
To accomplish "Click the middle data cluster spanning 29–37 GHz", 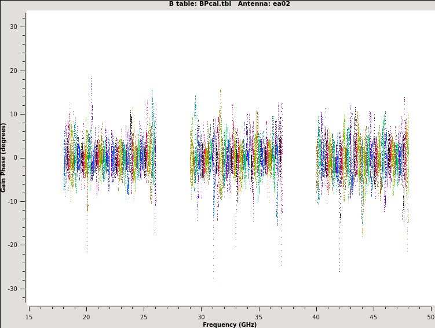I will click(x=236, y=157).
